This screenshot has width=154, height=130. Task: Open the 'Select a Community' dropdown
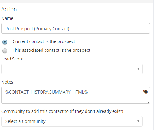(x=72, y=121)
